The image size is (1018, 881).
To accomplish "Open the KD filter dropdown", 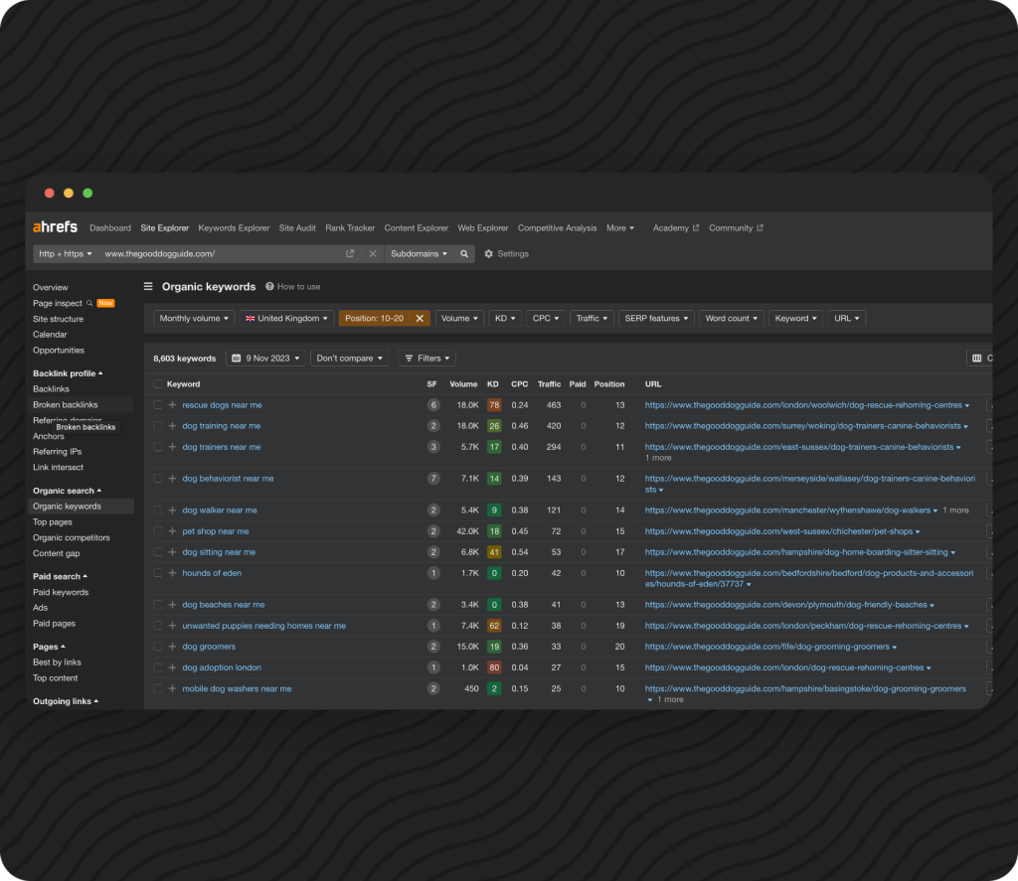I will tap(504, 319).
